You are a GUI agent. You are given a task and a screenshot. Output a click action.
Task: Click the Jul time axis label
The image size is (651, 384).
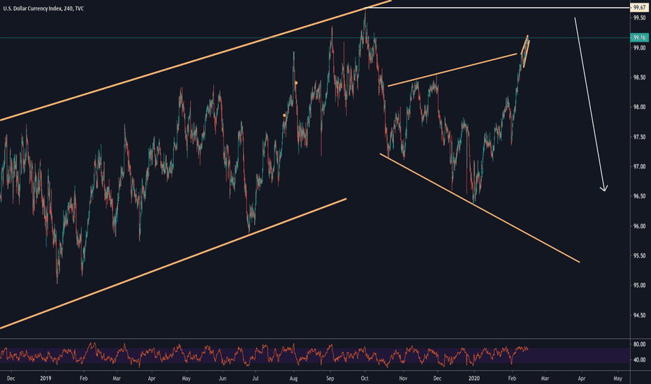[x=256, y=378]
